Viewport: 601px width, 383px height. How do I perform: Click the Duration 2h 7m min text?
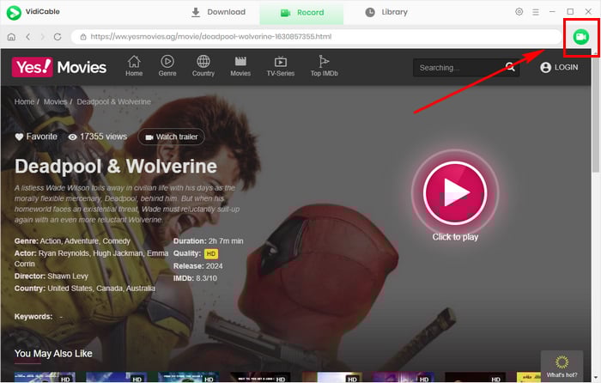pos(208,241)
